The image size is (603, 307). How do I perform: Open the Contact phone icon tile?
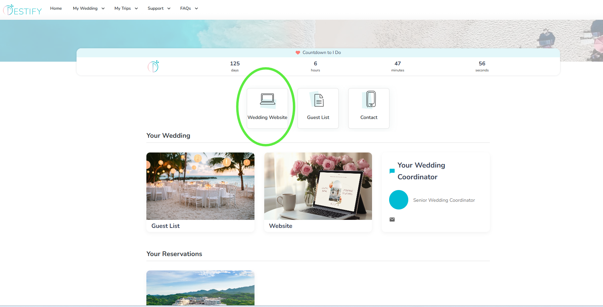pyautogui.click(x=369, y=108)
